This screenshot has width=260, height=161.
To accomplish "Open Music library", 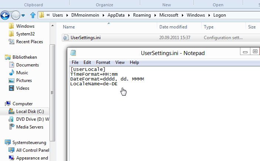I will coord(22,72).
